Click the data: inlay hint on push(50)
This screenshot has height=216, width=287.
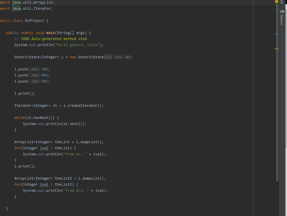pyautogui.click(x=35, y=81)
